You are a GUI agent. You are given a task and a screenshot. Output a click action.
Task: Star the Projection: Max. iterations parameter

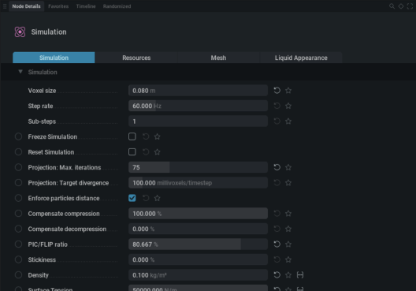(288, 167)
